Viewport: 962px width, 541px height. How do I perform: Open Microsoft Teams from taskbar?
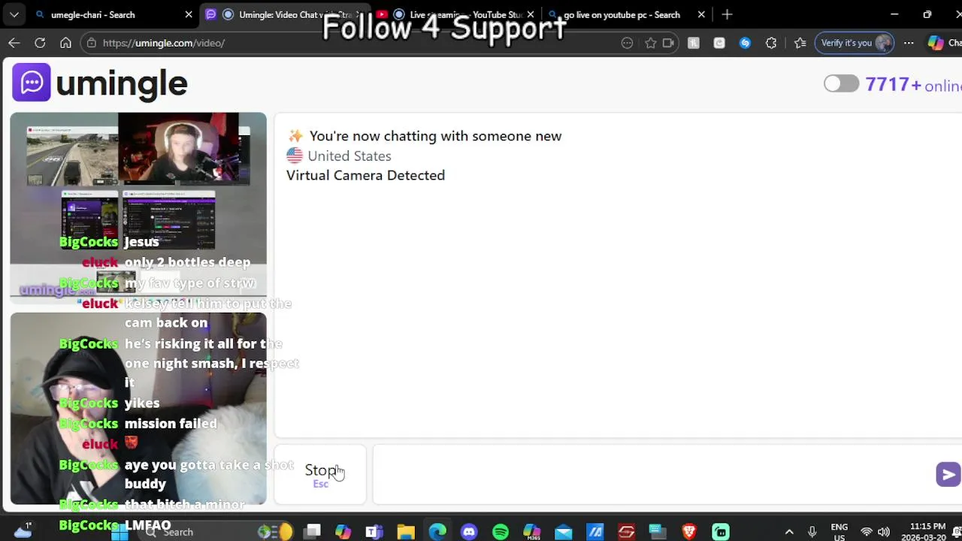(374, 532)
